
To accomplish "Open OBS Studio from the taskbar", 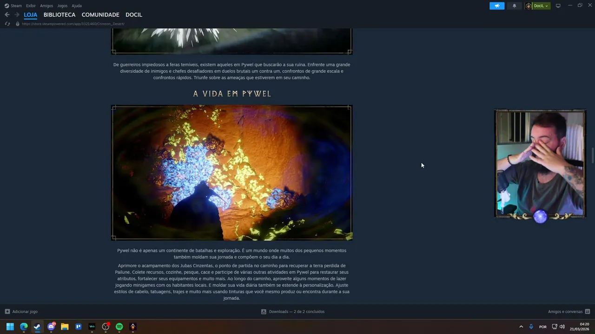I will pos(106,327).
